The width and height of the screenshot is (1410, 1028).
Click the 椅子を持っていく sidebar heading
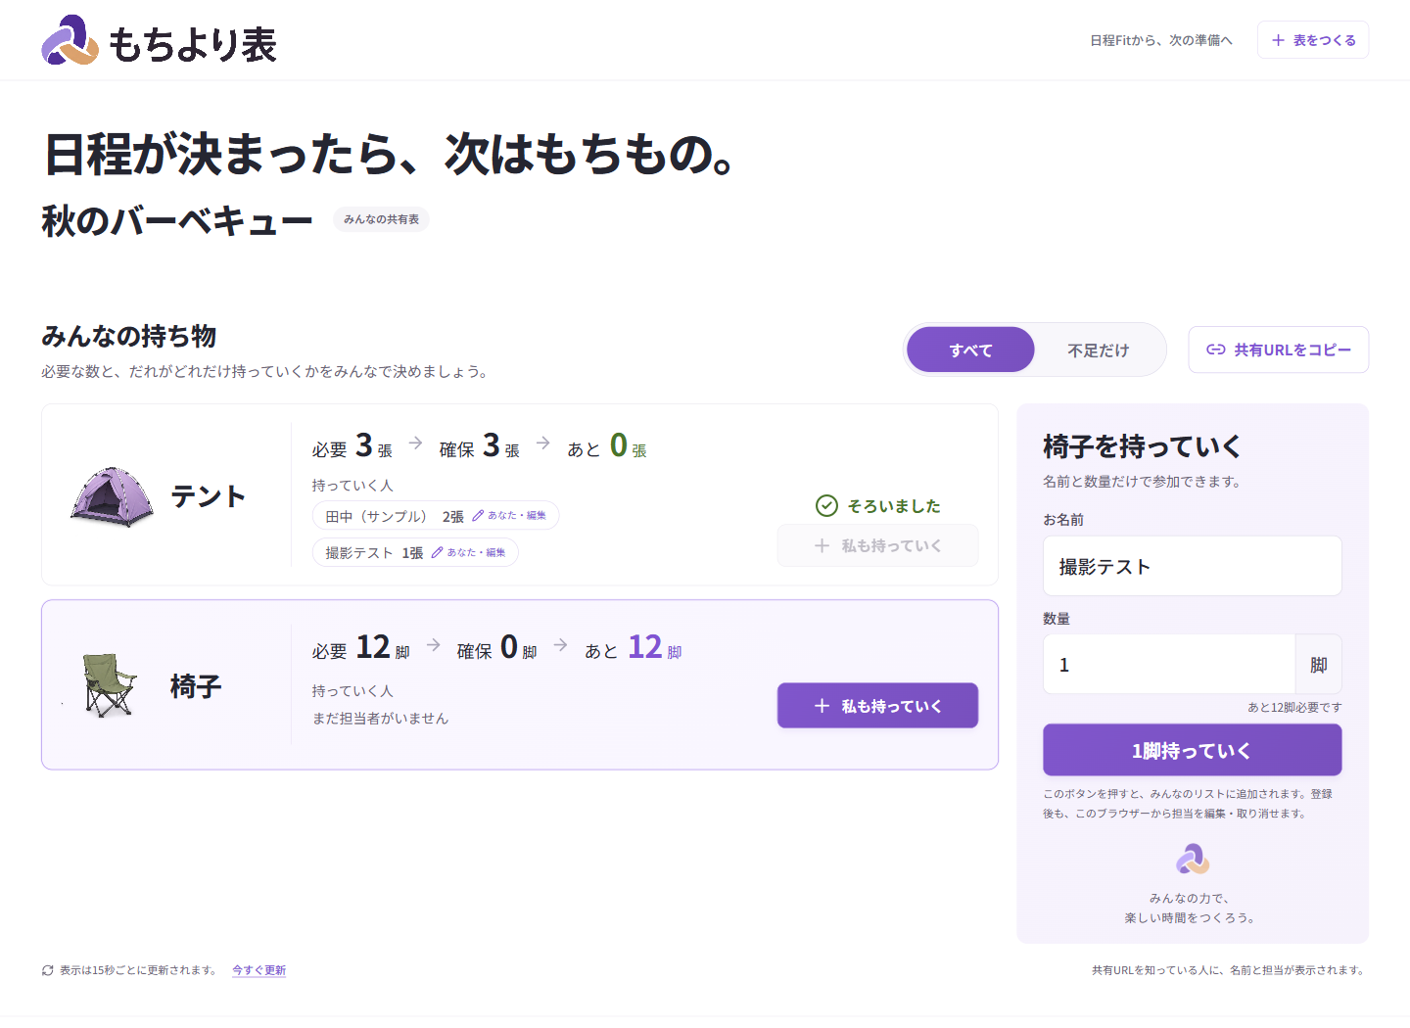click(1142, 446)
